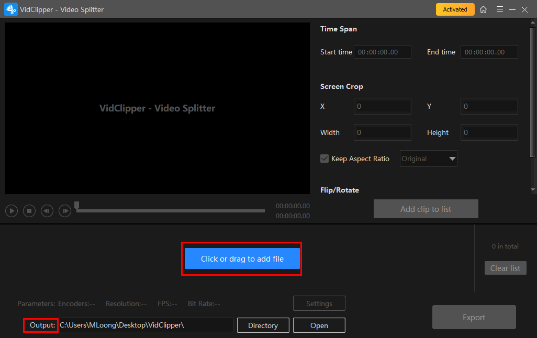Open the output folder with Open button
The height and width of the screenshot is (338, 537).
[319, 325]
